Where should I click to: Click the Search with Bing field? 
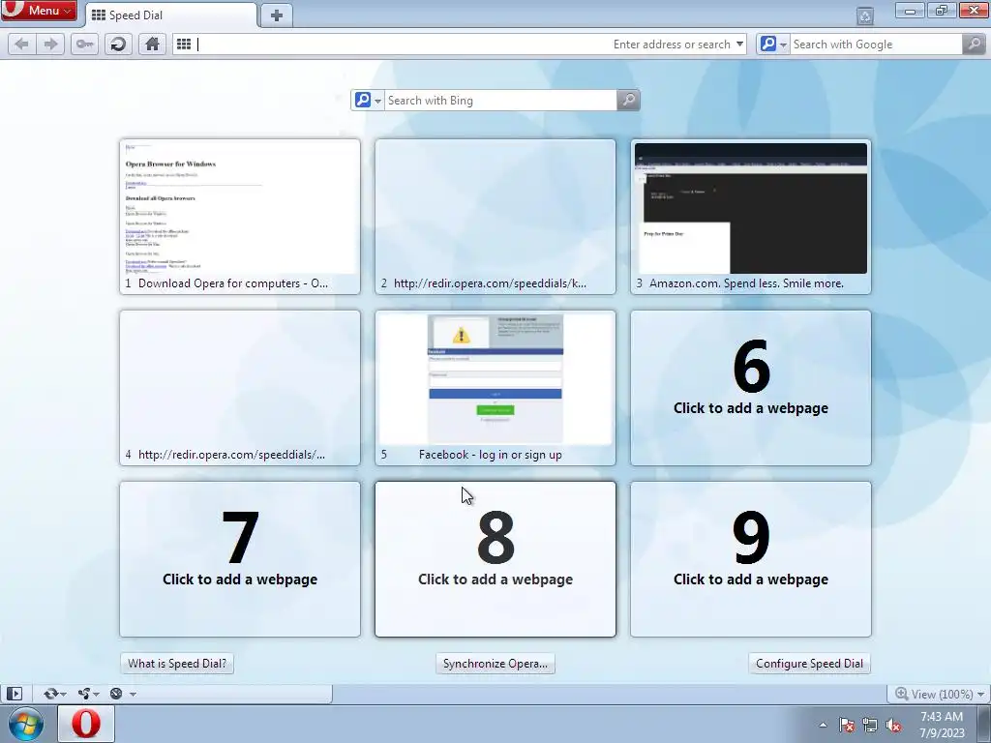tap(500, 101)
